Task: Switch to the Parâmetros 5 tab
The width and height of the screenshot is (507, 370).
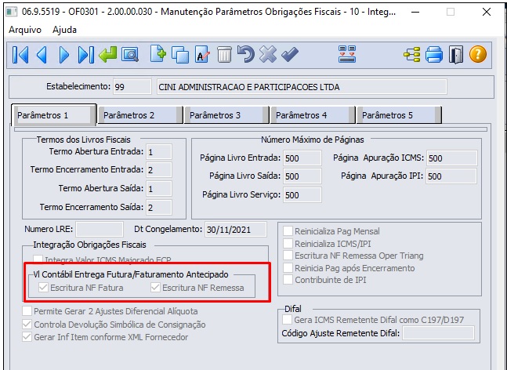Action: (x=399, y=115)
